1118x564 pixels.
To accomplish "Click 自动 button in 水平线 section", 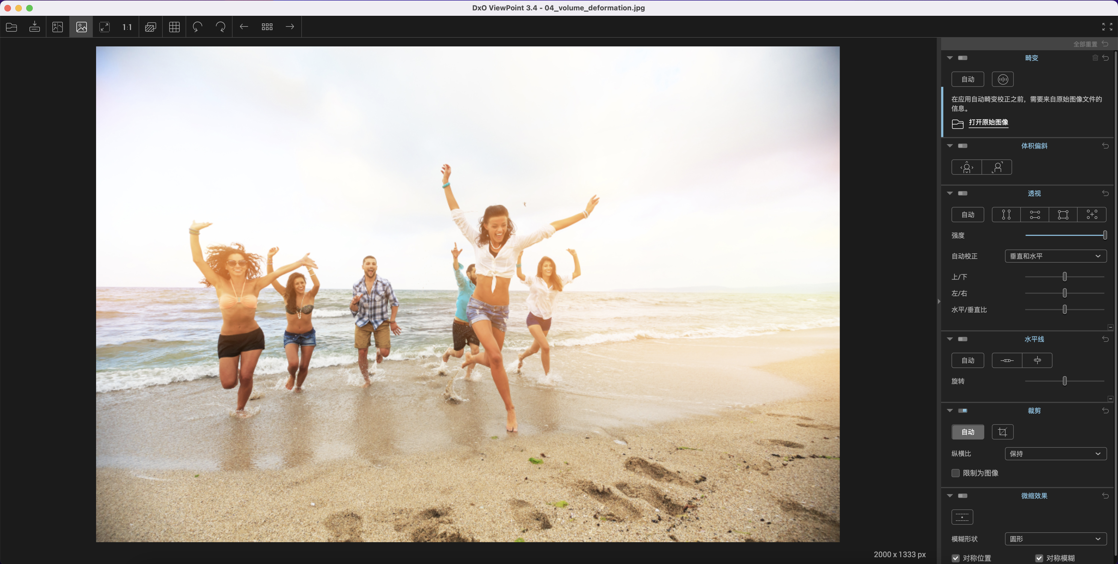I will (967, 360).
